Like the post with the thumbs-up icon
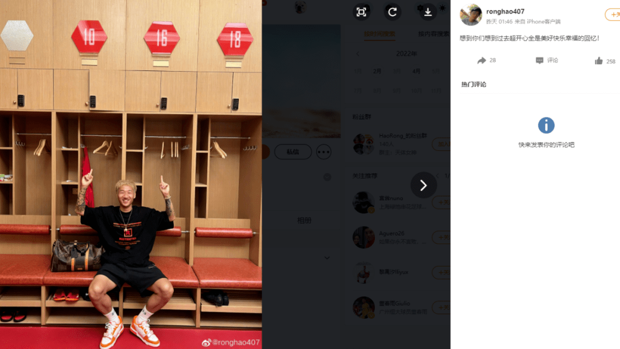This screenshot has height=349, width=620. click(x=599, y=61)
